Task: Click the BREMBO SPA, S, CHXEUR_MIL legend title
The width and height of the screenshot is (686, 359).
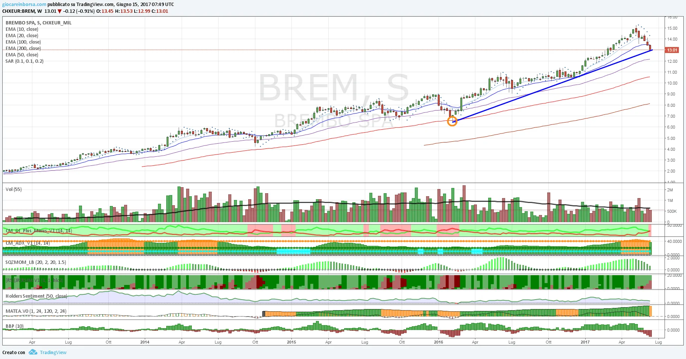Action: pyautogui.click(x=38, y=23)
